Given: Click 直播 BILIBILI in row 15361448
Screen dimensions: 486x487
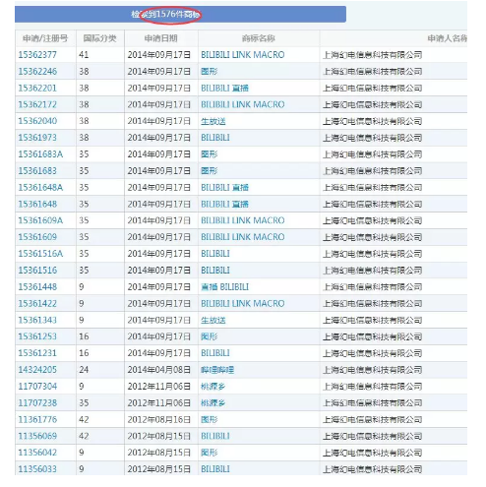Looking at the screenshot, I should click(224, 287).
